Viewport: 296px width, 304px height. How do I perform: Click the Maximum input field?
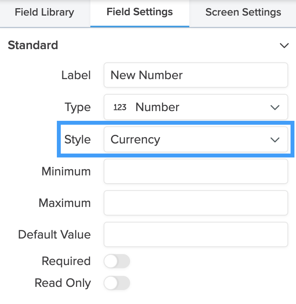click(196, 203)
